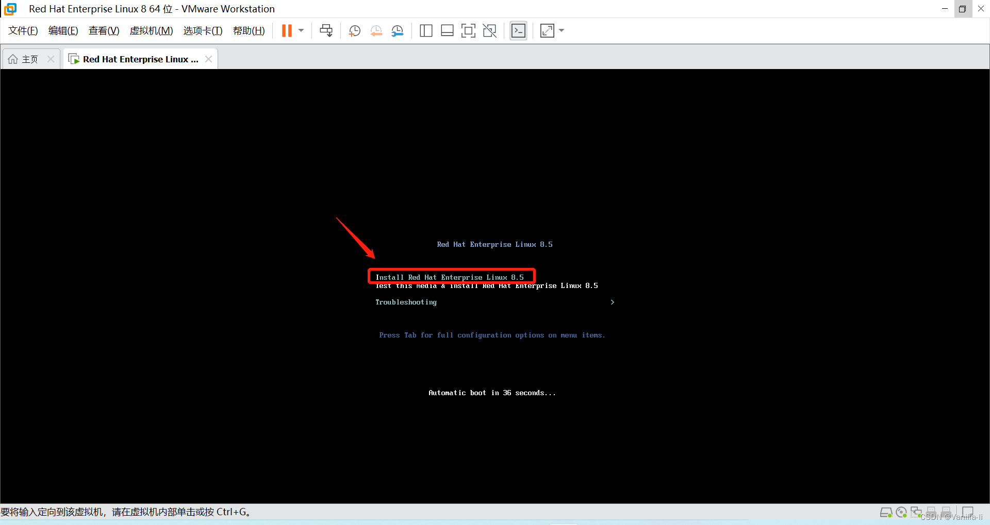Expand the stretch display dropdown arrow

coord(562,31)
